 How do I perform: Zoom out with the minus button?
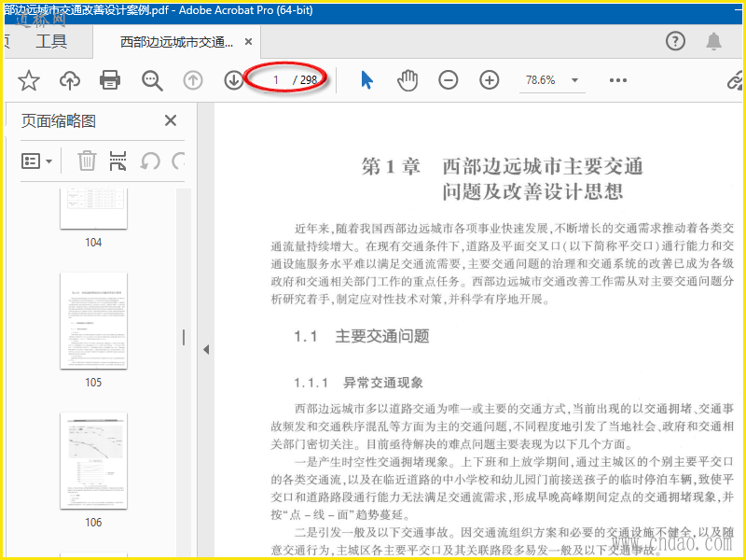[x=449, y=80]
